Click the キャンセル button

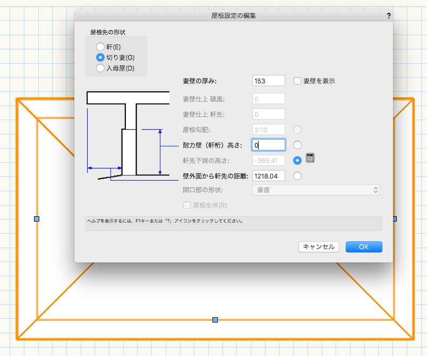(x=319, y=247)
